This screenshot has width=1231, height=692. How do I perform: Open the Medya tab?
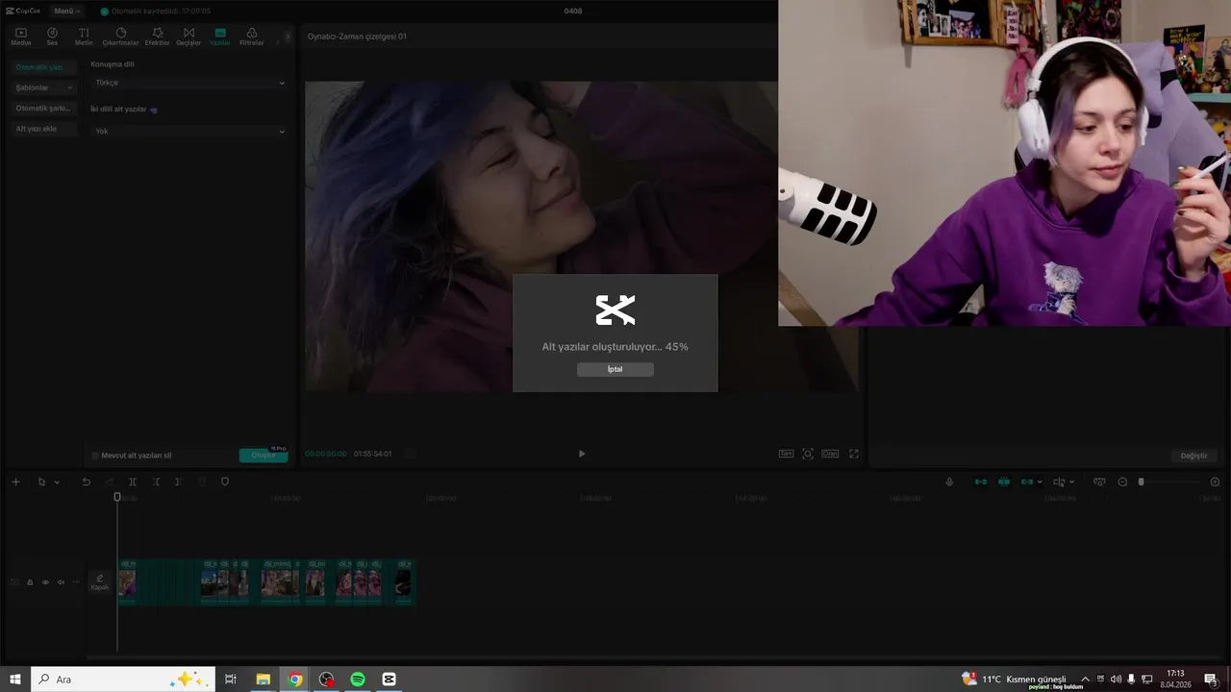[21, 37]
